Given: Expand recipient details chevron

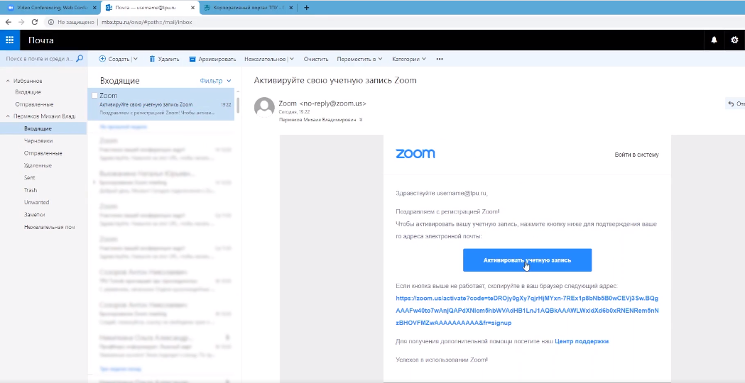Looking at the screenshot, I should [361, 120].
